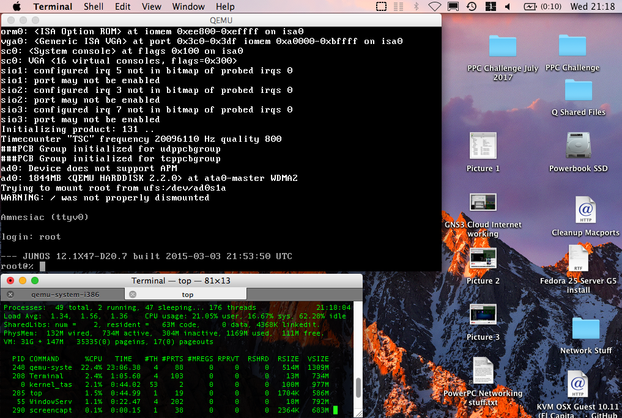Close the top tab
622x418 pixels.
133,295
